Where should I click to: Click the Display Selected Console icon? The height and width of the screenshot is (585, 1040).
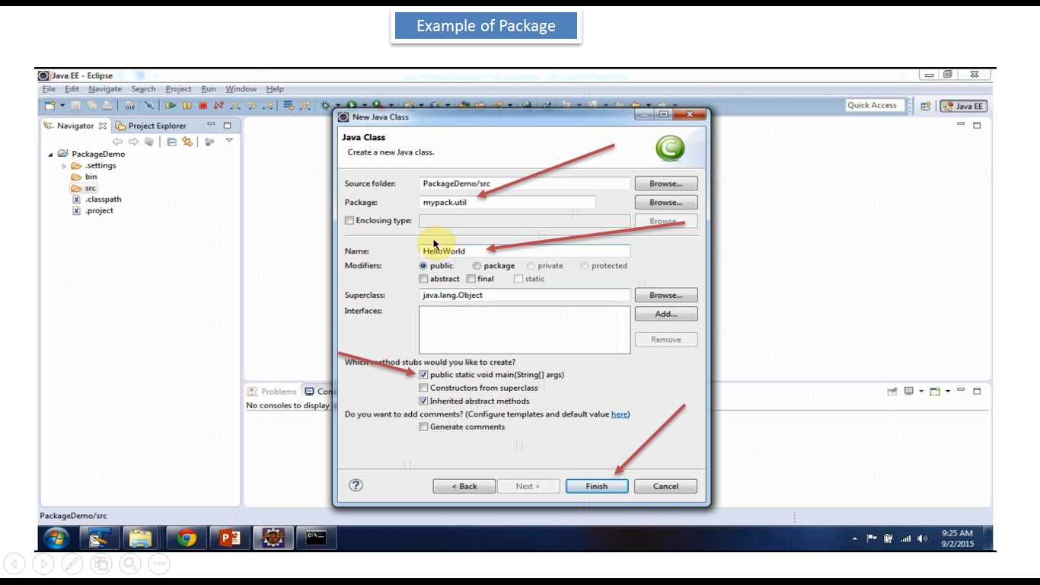coord(909,392)
